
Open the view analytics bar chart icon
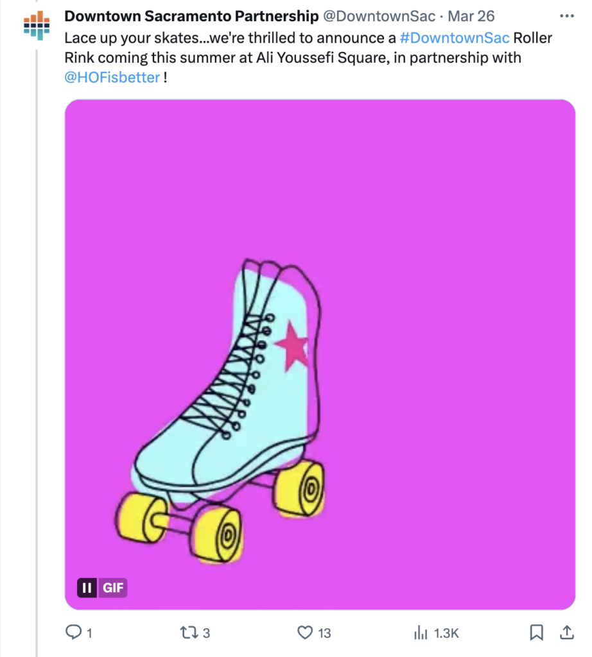[x=421, y=632]
